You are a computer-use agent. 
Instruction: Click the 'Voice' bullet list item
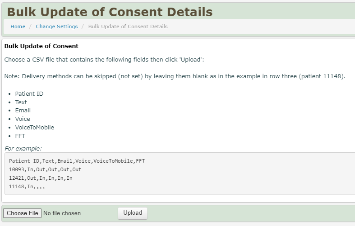click(23, 119)
